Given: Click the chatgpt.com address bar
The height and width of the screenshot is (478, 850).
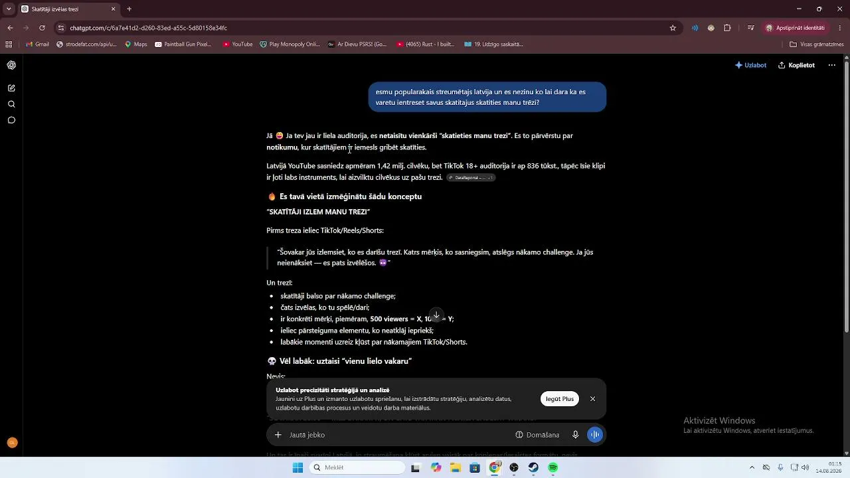Looking at the screenshot, I should [365, 28].
